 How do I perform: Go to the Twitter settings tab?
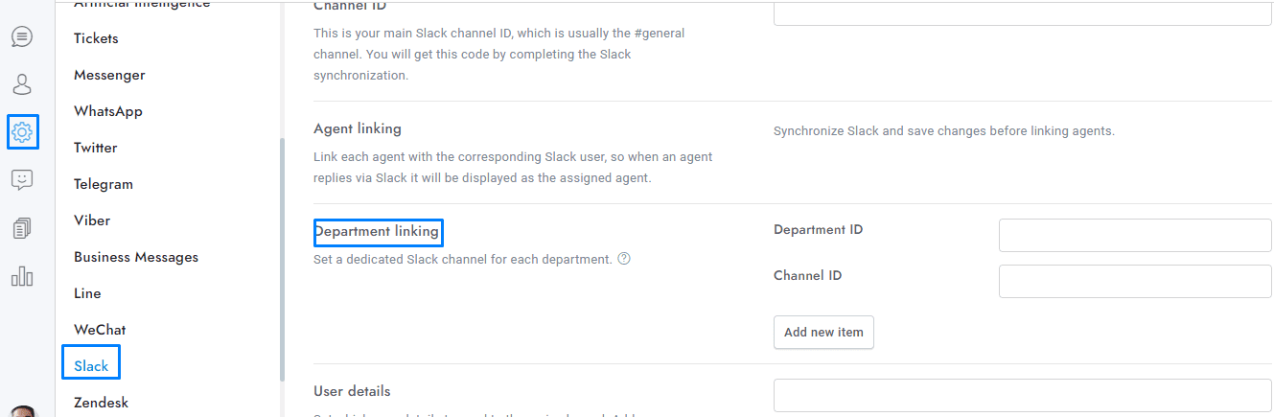(96, 148)
